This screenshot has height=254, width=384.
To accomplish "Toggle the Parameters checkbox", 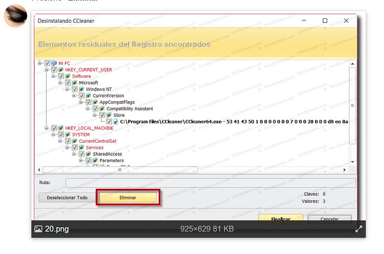I will [x=88, y=161].
